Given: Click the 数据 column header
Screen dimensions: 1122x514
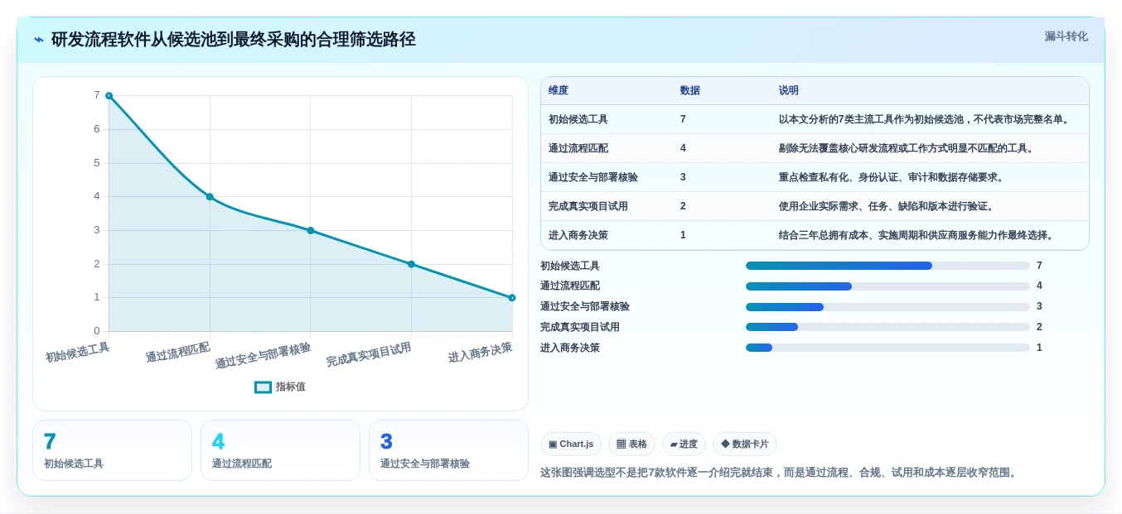Looking at the screenshot, I should [690, 91].
